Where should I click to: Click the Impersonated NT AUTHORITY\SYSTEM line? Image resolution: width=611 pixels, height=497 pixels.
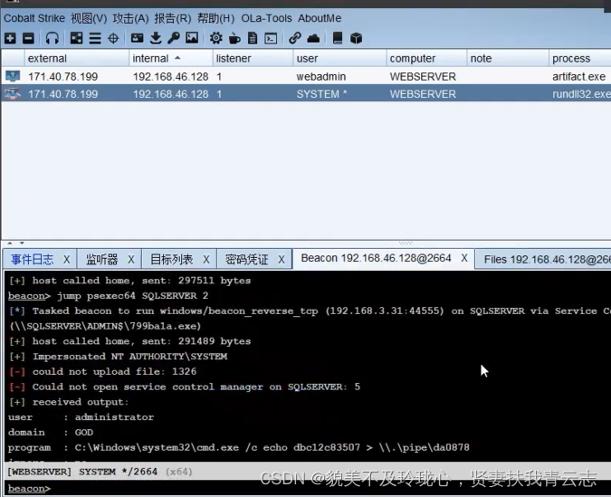pos(118,357)
